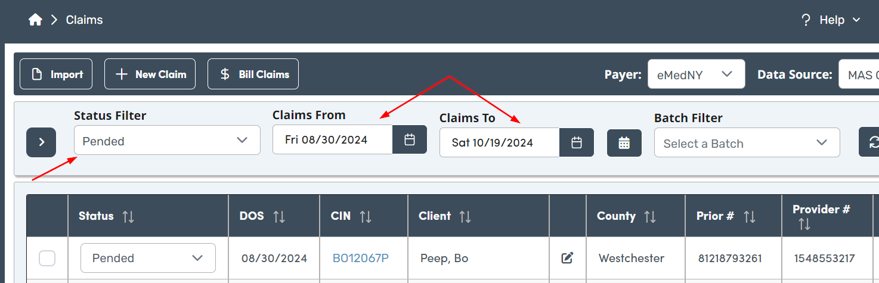Click the Import button
This screenshot has width=879, height=283.
pyautogui.click(x=56, y=74)
